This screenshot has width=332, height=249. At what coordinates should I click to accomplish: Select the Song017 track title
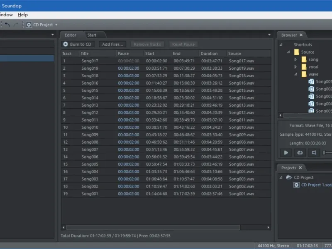pyautogui.click(x=90, y=61)
